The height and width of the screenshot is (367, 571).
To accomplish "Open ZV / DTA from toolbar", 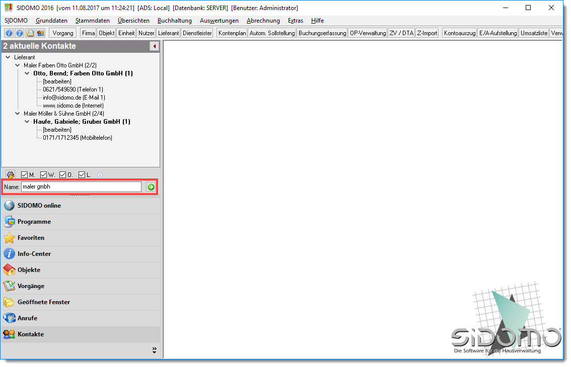I will [x=401, y=33].
